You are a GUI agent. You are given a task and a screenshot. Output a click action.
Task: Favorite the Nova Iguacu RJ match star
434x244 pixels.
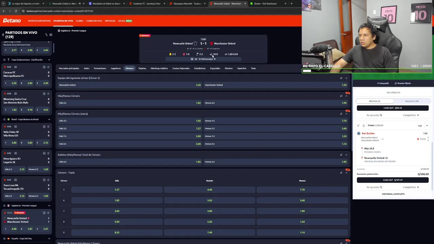(48, 153)
